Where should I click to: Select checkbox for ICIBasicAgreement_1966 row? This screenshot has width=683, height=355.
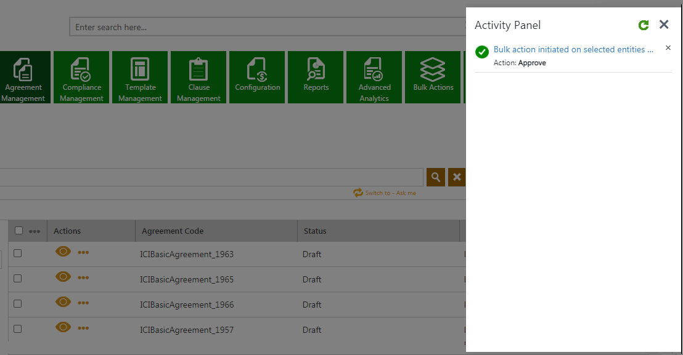pos(18,304)
